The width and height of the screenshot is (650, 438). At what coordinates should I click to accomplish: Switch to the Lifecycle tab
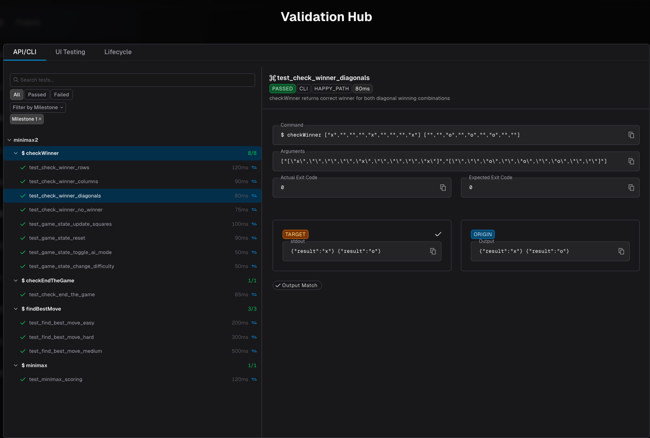(x=118, y=52)
